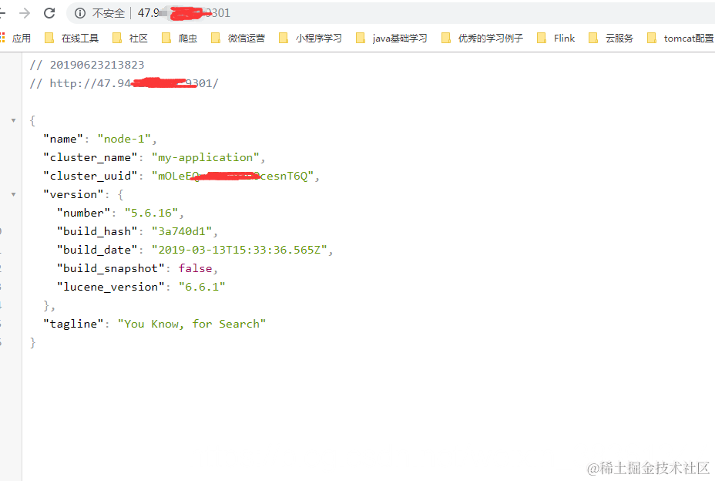Click the false value of build_snapshot

[x=195, y=268]
